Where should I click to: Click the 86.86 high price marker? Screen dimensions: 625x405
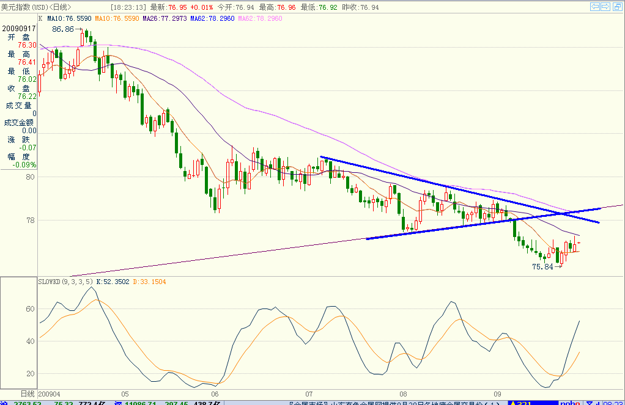click(x=63, y=29)
